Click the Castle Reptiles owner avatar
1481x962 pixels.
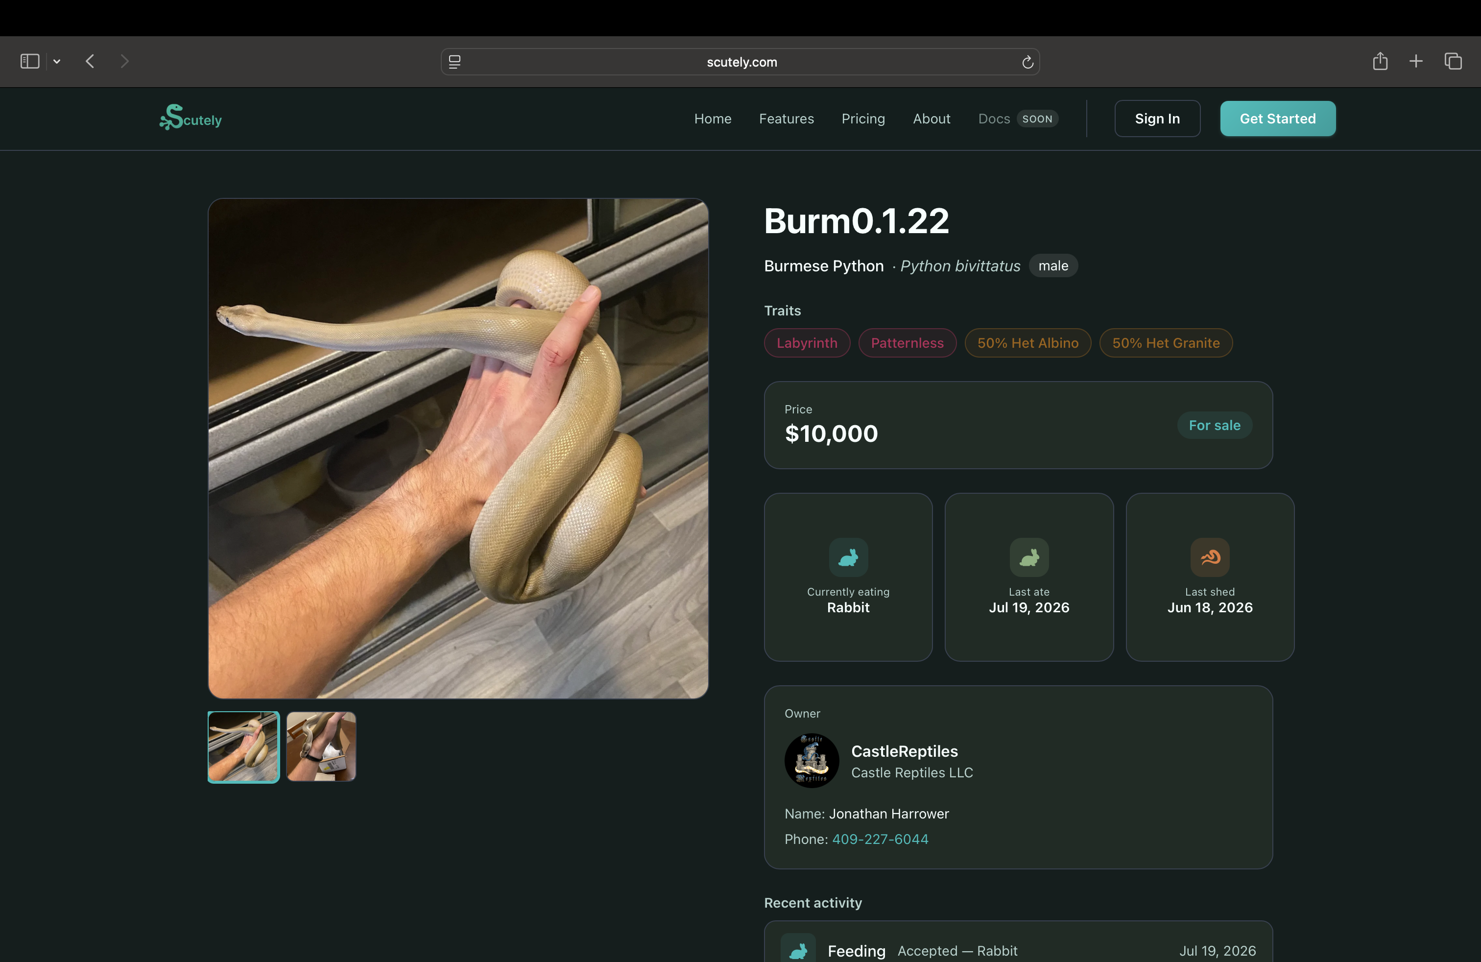point(812,760)
